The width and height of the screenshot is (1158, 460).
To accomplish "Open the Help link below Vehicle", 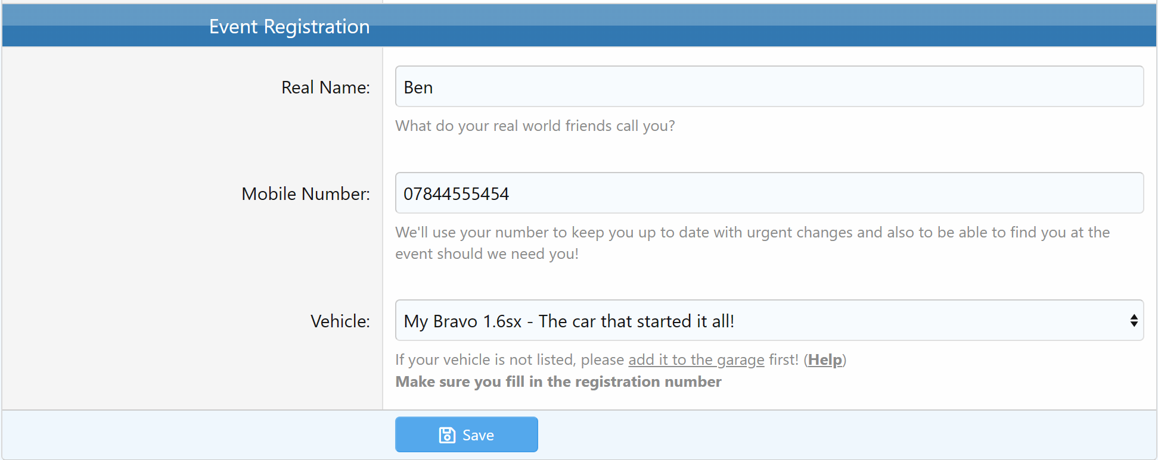I will click(x=825, y=360).
